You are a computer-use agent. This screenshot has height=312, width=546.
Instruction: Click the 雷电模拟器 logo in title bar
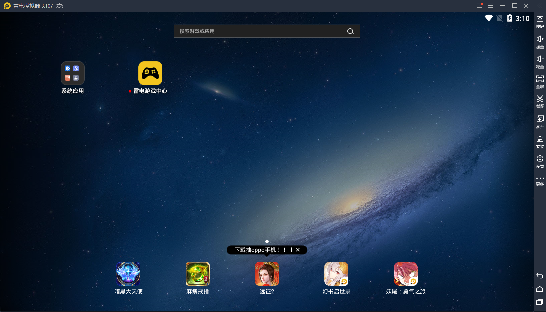tap(7, 6)
